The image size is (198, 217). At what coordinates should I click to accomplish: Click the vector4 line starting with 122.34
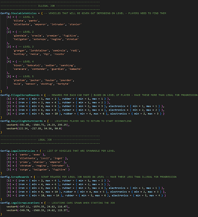coord(34,128)
